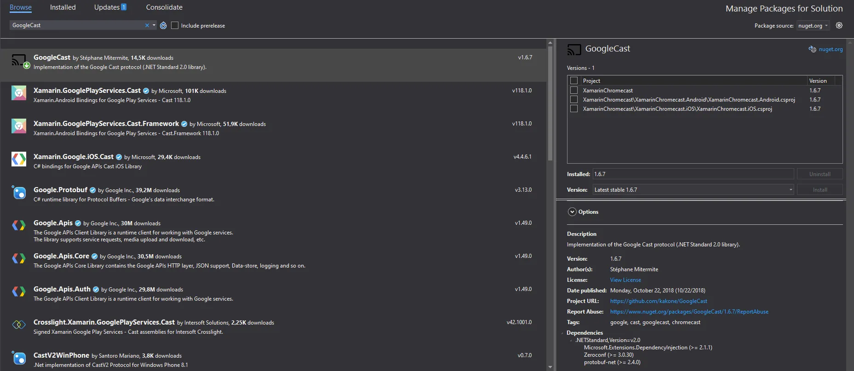Clear the GoogleCast search text
The width and height of the screenshot is (854, 371).
pyautogui.click(x=147, y=25)
